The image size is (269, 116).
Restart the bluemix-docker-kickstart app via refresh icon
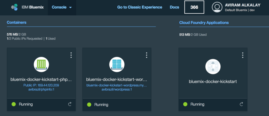pos(241,104)
